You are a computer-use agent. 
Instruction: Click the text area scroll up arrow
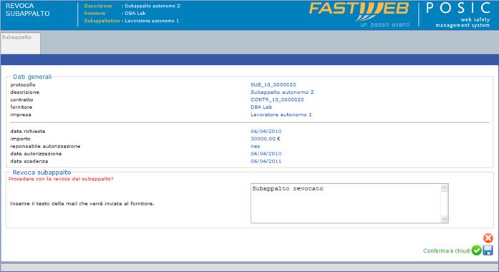444,188
